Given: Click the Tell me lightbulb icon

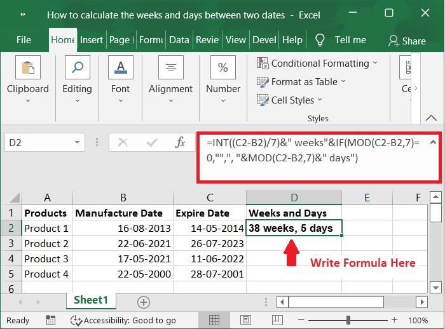Looking at the screenshot, I should tap(320, 40).
